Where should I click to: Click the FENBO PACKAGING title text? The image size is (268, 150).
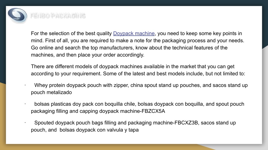pos(57,15)
